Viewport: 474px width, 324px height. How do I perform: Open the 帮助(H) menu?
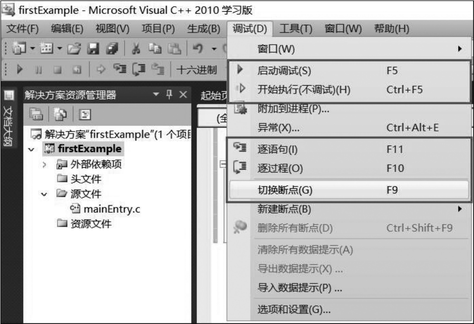click(392, 29)
